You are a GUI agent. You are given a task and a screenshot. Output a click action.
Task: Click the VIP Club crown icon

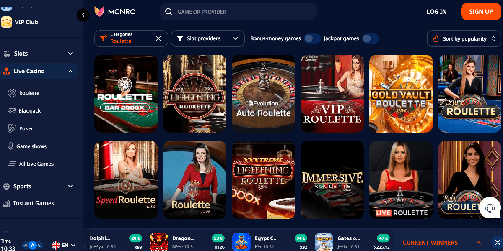[x=6, y=22]
